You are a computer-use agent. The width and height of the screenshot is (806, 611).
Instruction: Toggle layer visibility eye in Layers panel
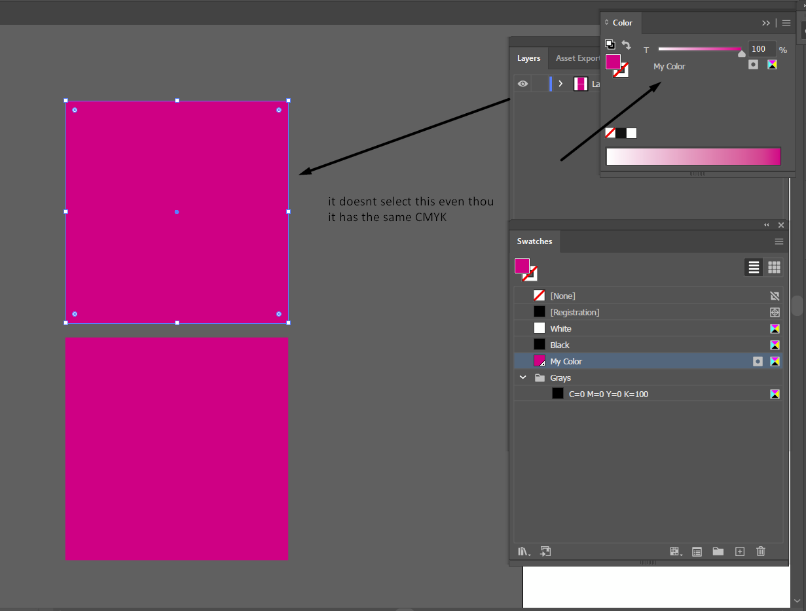point(522,84)
